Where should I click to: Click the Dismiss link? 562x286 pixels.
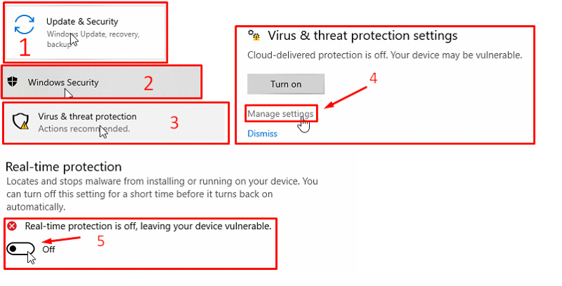[x=262, y=133]
